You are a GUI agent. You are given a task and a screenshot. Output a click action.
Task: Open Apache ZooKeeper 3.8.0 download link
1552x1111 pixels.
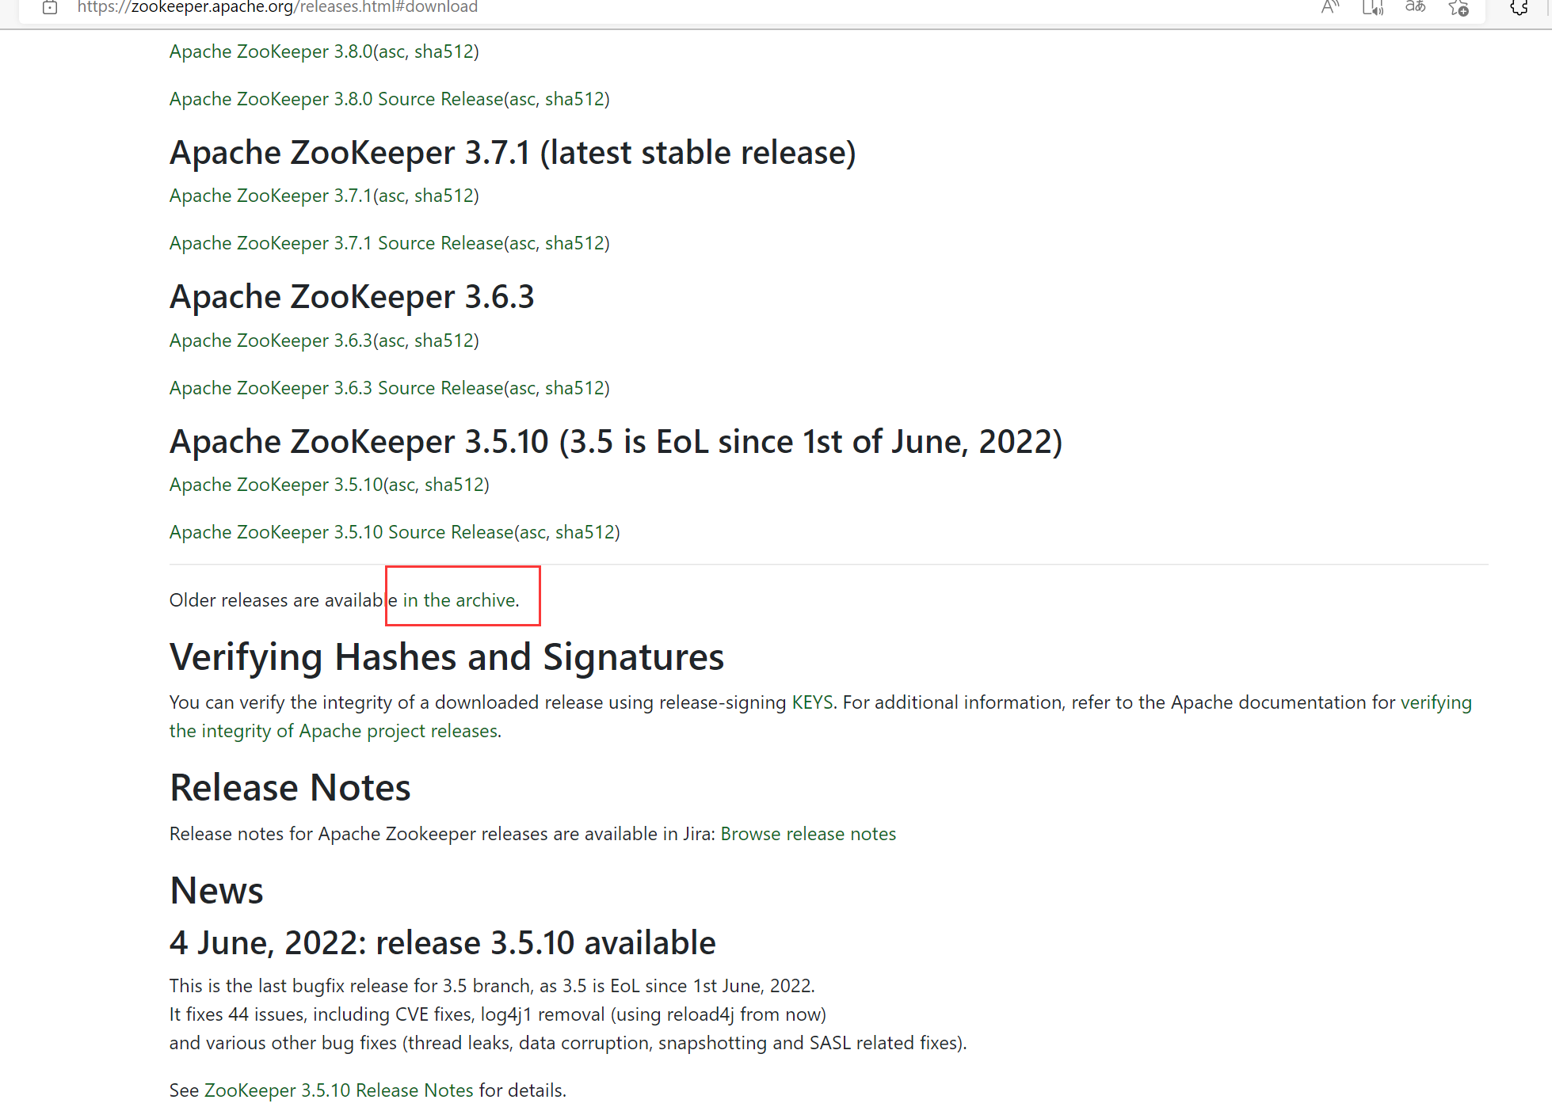click(270, 51)
